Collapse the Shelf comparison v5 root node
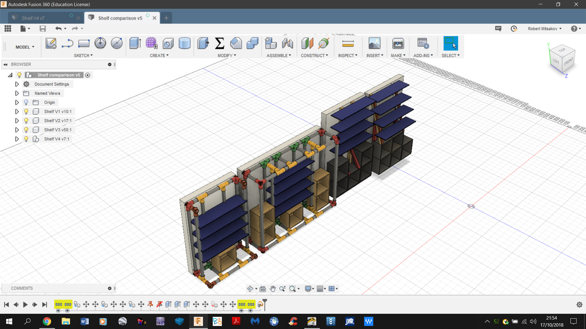 10,75
